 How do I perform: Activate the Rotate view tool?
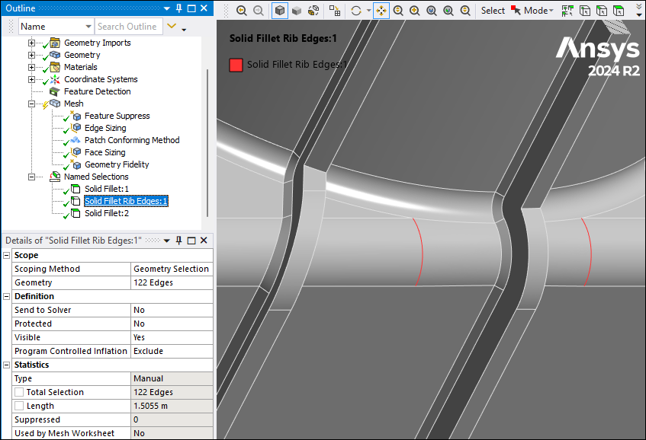(355, 11)
